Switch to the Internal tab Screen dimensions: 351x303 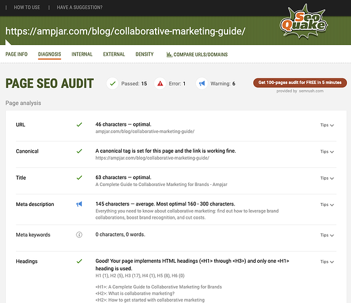click(82, 54)
